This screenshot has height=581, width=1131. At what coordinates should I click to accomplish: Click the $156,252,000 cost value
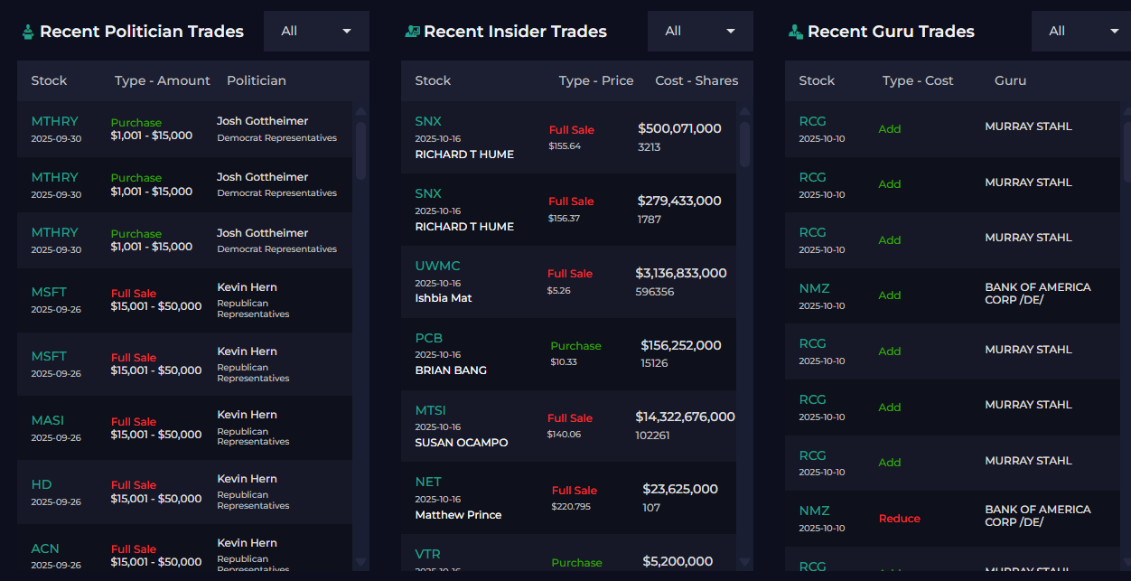(x=681, y=345)
